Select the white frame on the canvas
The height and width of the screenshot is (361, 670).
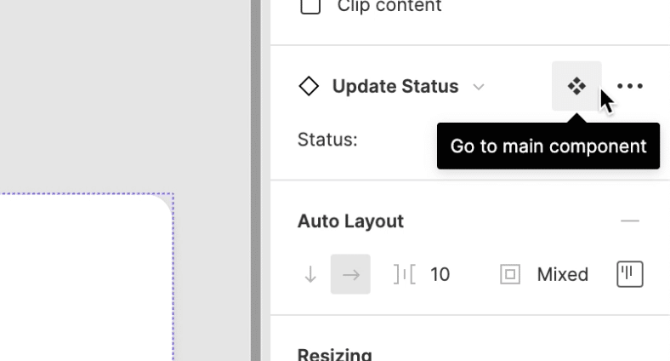[85, 281]
